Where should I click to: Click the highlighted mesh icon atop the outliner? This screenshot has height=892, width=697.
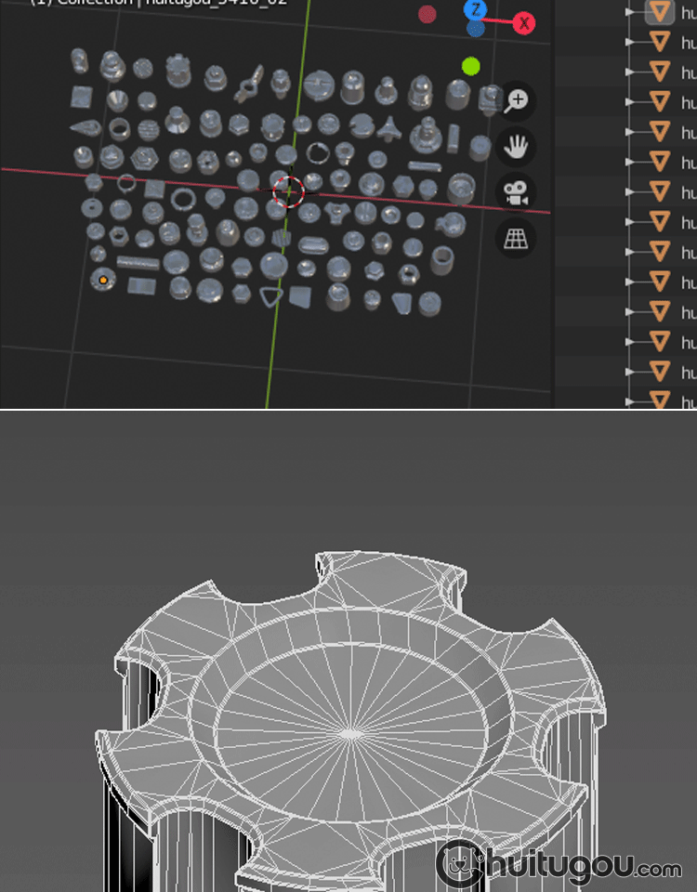coord(660,11)
